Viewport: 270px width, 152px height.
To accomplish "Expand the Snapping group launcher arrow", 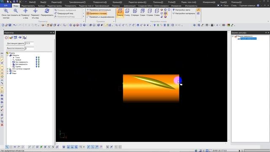I will tap(114, 22).
